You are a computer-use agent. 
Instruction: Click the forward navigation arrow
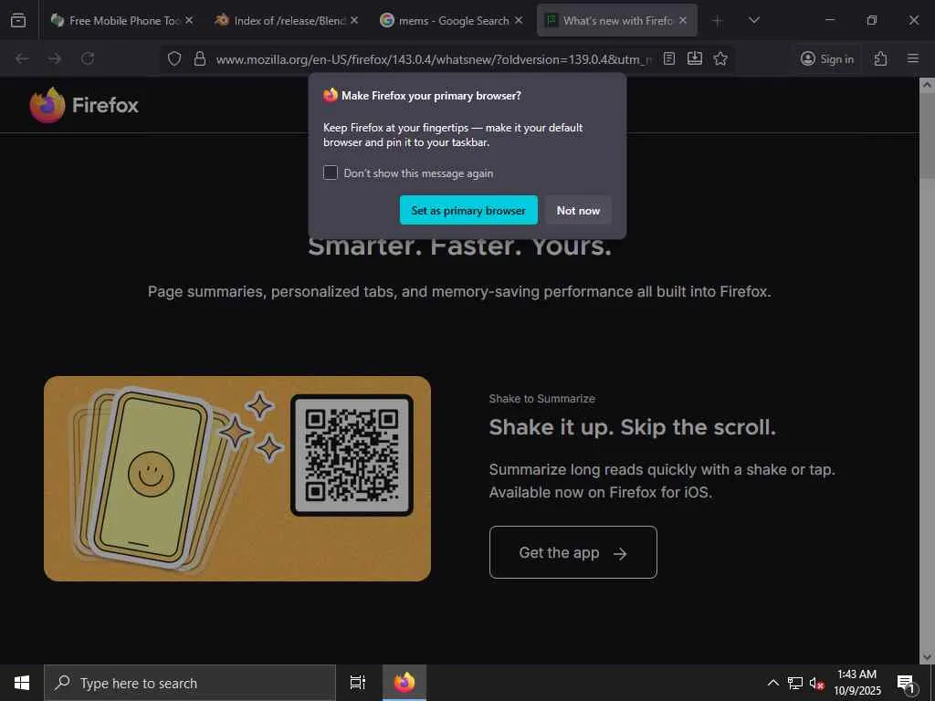(54, 58)
